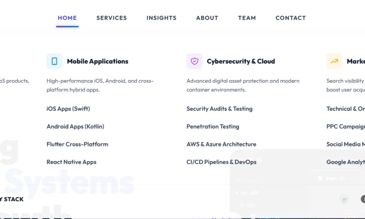Click the Marketing trending arrow icon
The width and height of the screenshot is (365, 219).
(334, 61)
